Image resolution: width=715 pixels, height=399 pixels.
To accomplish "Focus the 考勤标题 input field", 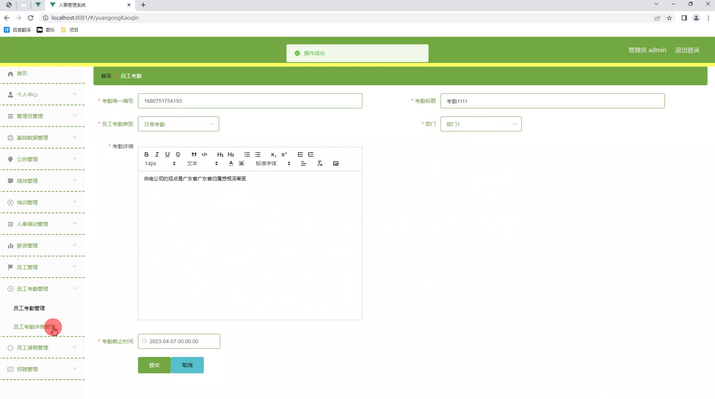I will click(552, 101).
